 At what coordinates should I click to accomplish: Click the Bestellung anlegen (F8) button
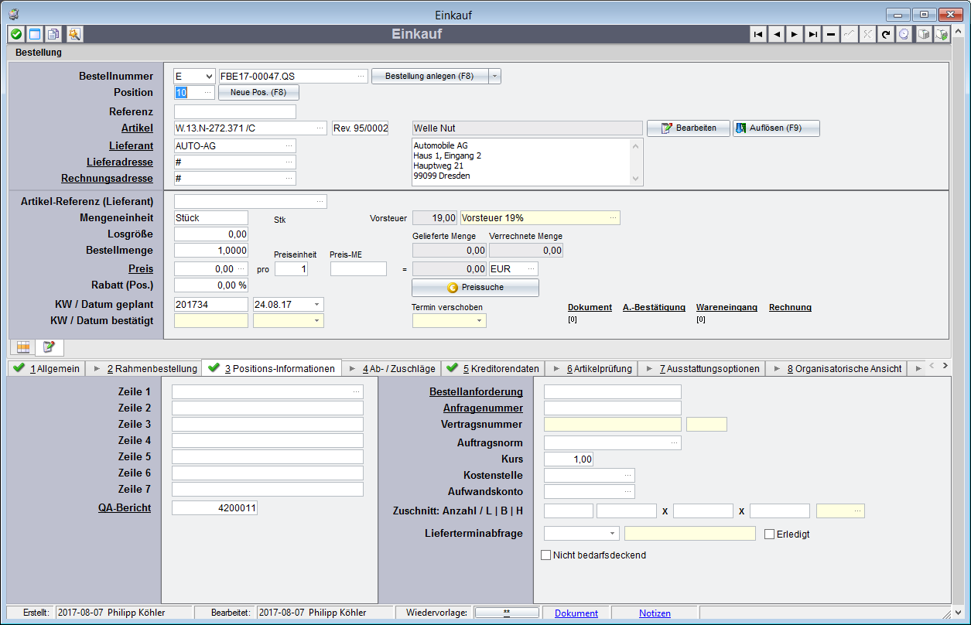430,76
